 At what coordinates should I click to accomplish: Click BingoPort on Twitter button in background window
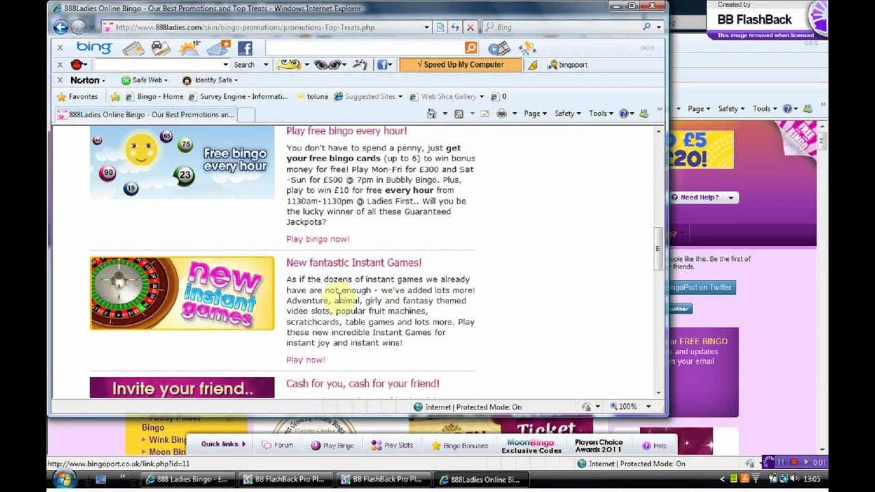click(x=702, y=288)
